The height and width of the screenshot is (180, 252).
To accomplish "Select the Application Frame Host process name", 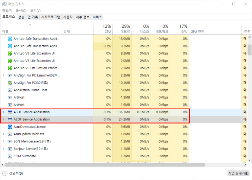I will click(x=31, y=90).
